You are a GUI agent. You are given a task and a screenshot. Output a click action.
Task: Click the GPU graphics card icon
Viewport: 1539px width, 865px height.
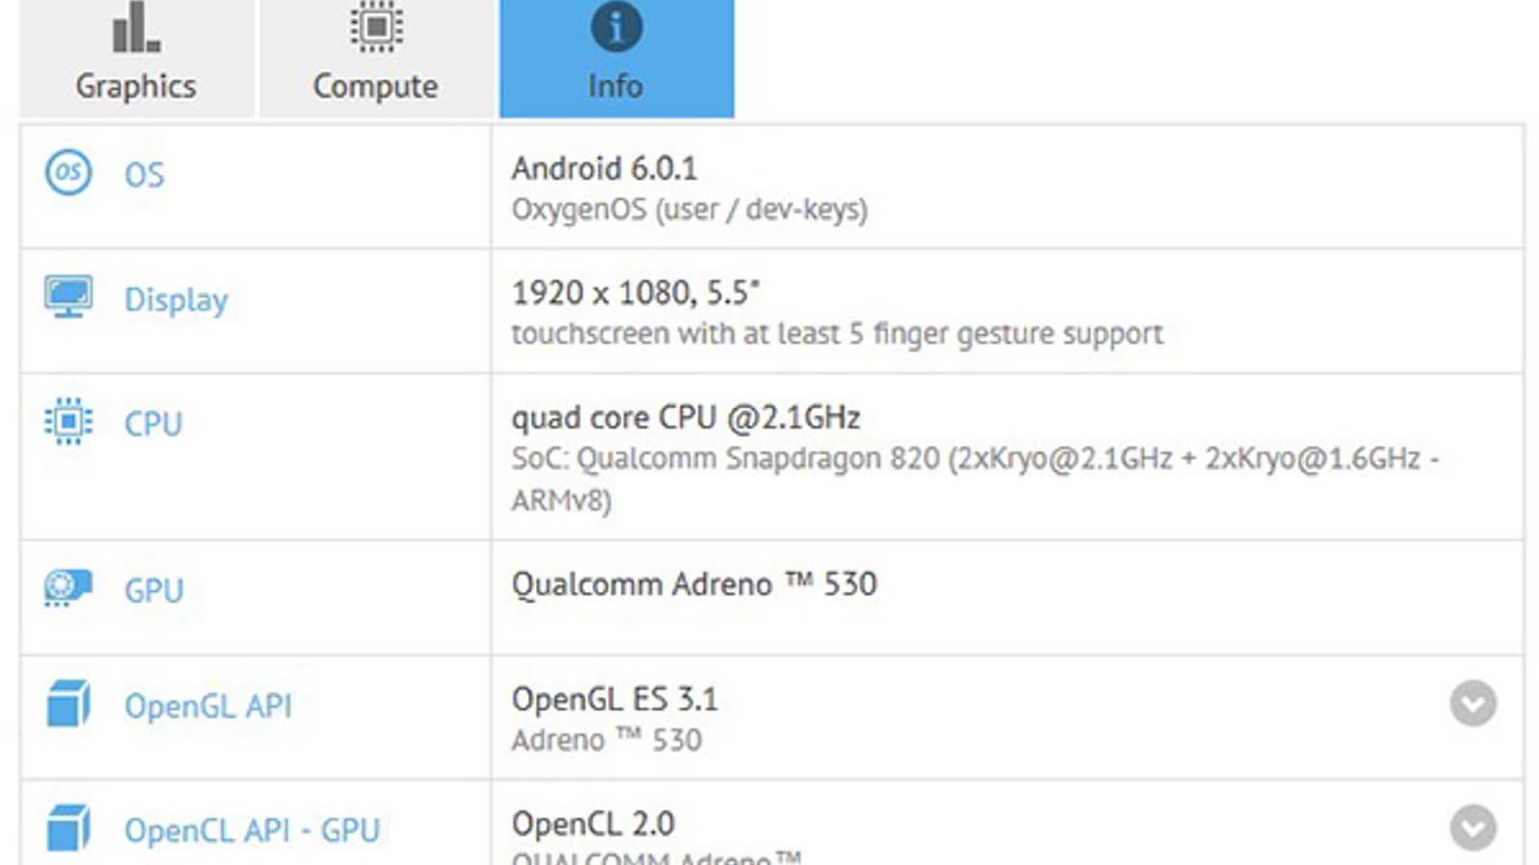coord(68,587)
